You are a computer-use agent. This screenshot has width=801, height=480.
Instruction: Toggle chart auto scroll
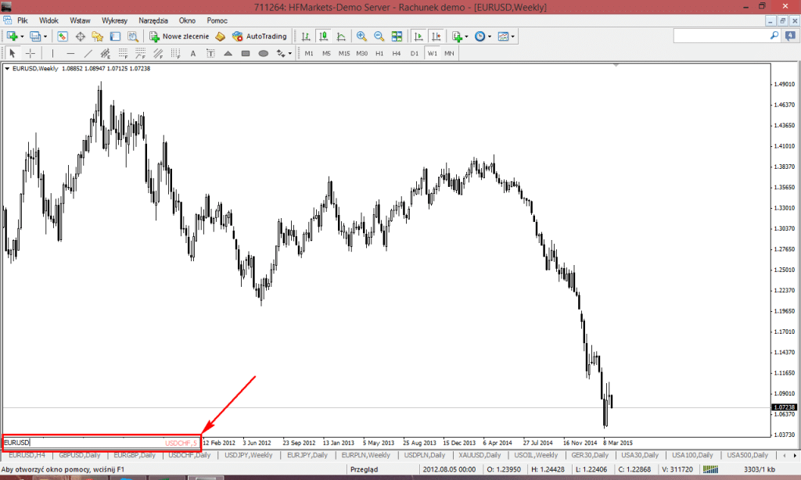[x=418, y=36]
